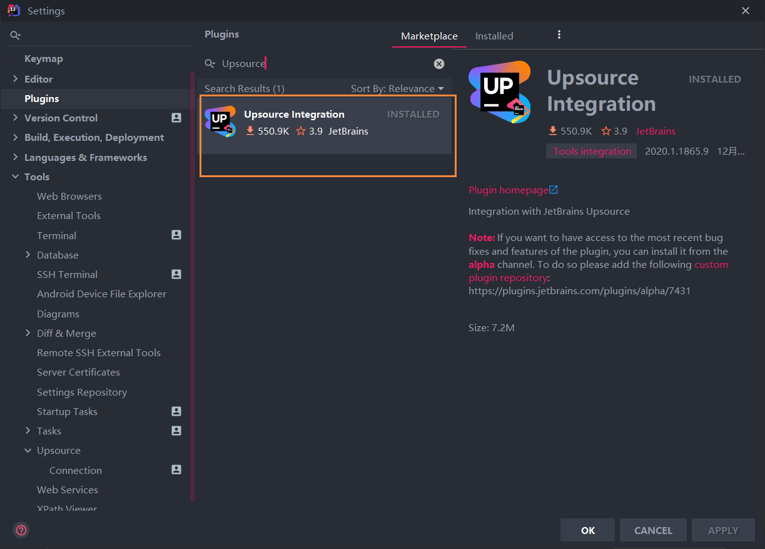The image size is (765, 549).
Task: Expand the Editor settings node
Action: point(15,79)
